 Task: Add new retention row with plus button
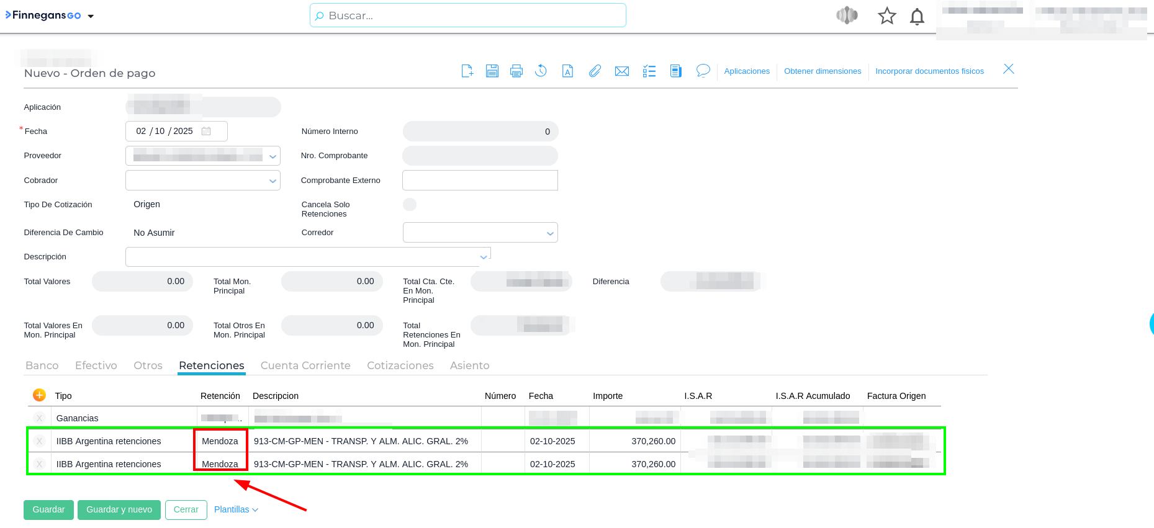pos(39,395)
